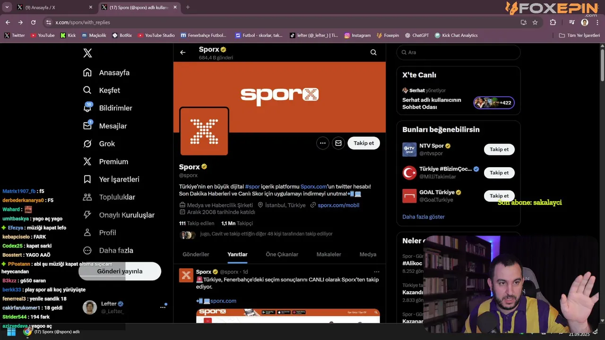This screenshot has height=340, width=605.
Task: Open Windows Start button
Action: pyautogui.click(x=11, y=332)
